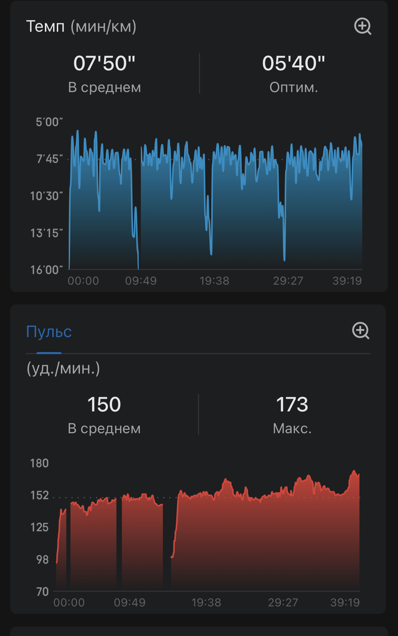Click the Макс. label under heart rate
Viewport: 398px width, 636px height.
click(x=292, y=428)
